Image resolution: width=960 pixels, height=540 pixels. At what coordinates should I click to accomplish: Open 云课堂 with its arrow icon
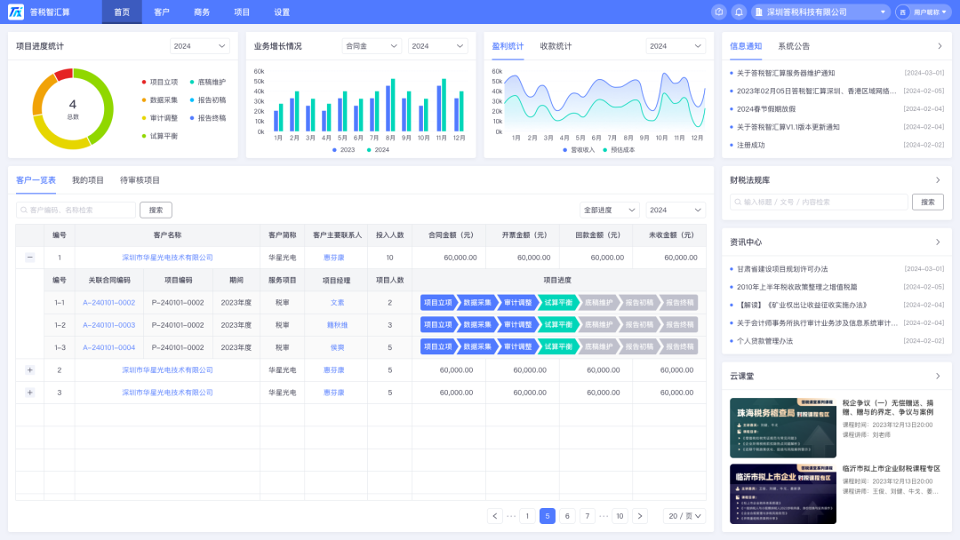click(x=938, y=376)
